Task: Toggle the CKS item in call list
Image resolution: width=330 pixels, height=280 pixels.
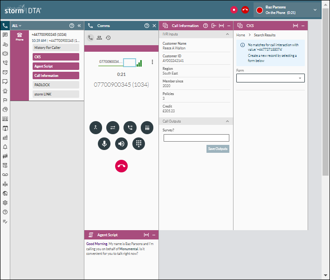Action: tap(56, 57)
